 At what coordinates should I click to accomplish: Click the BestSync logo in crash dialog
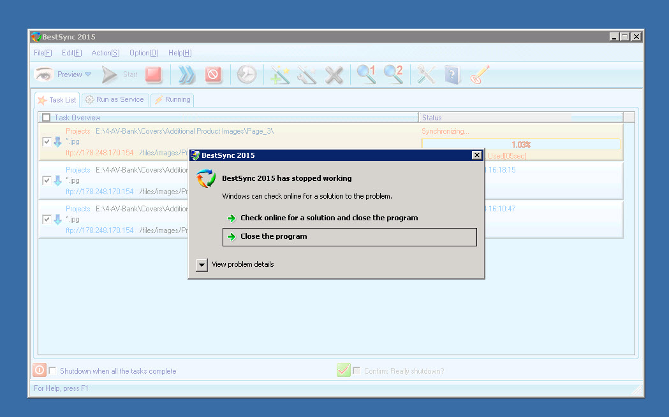205,178
